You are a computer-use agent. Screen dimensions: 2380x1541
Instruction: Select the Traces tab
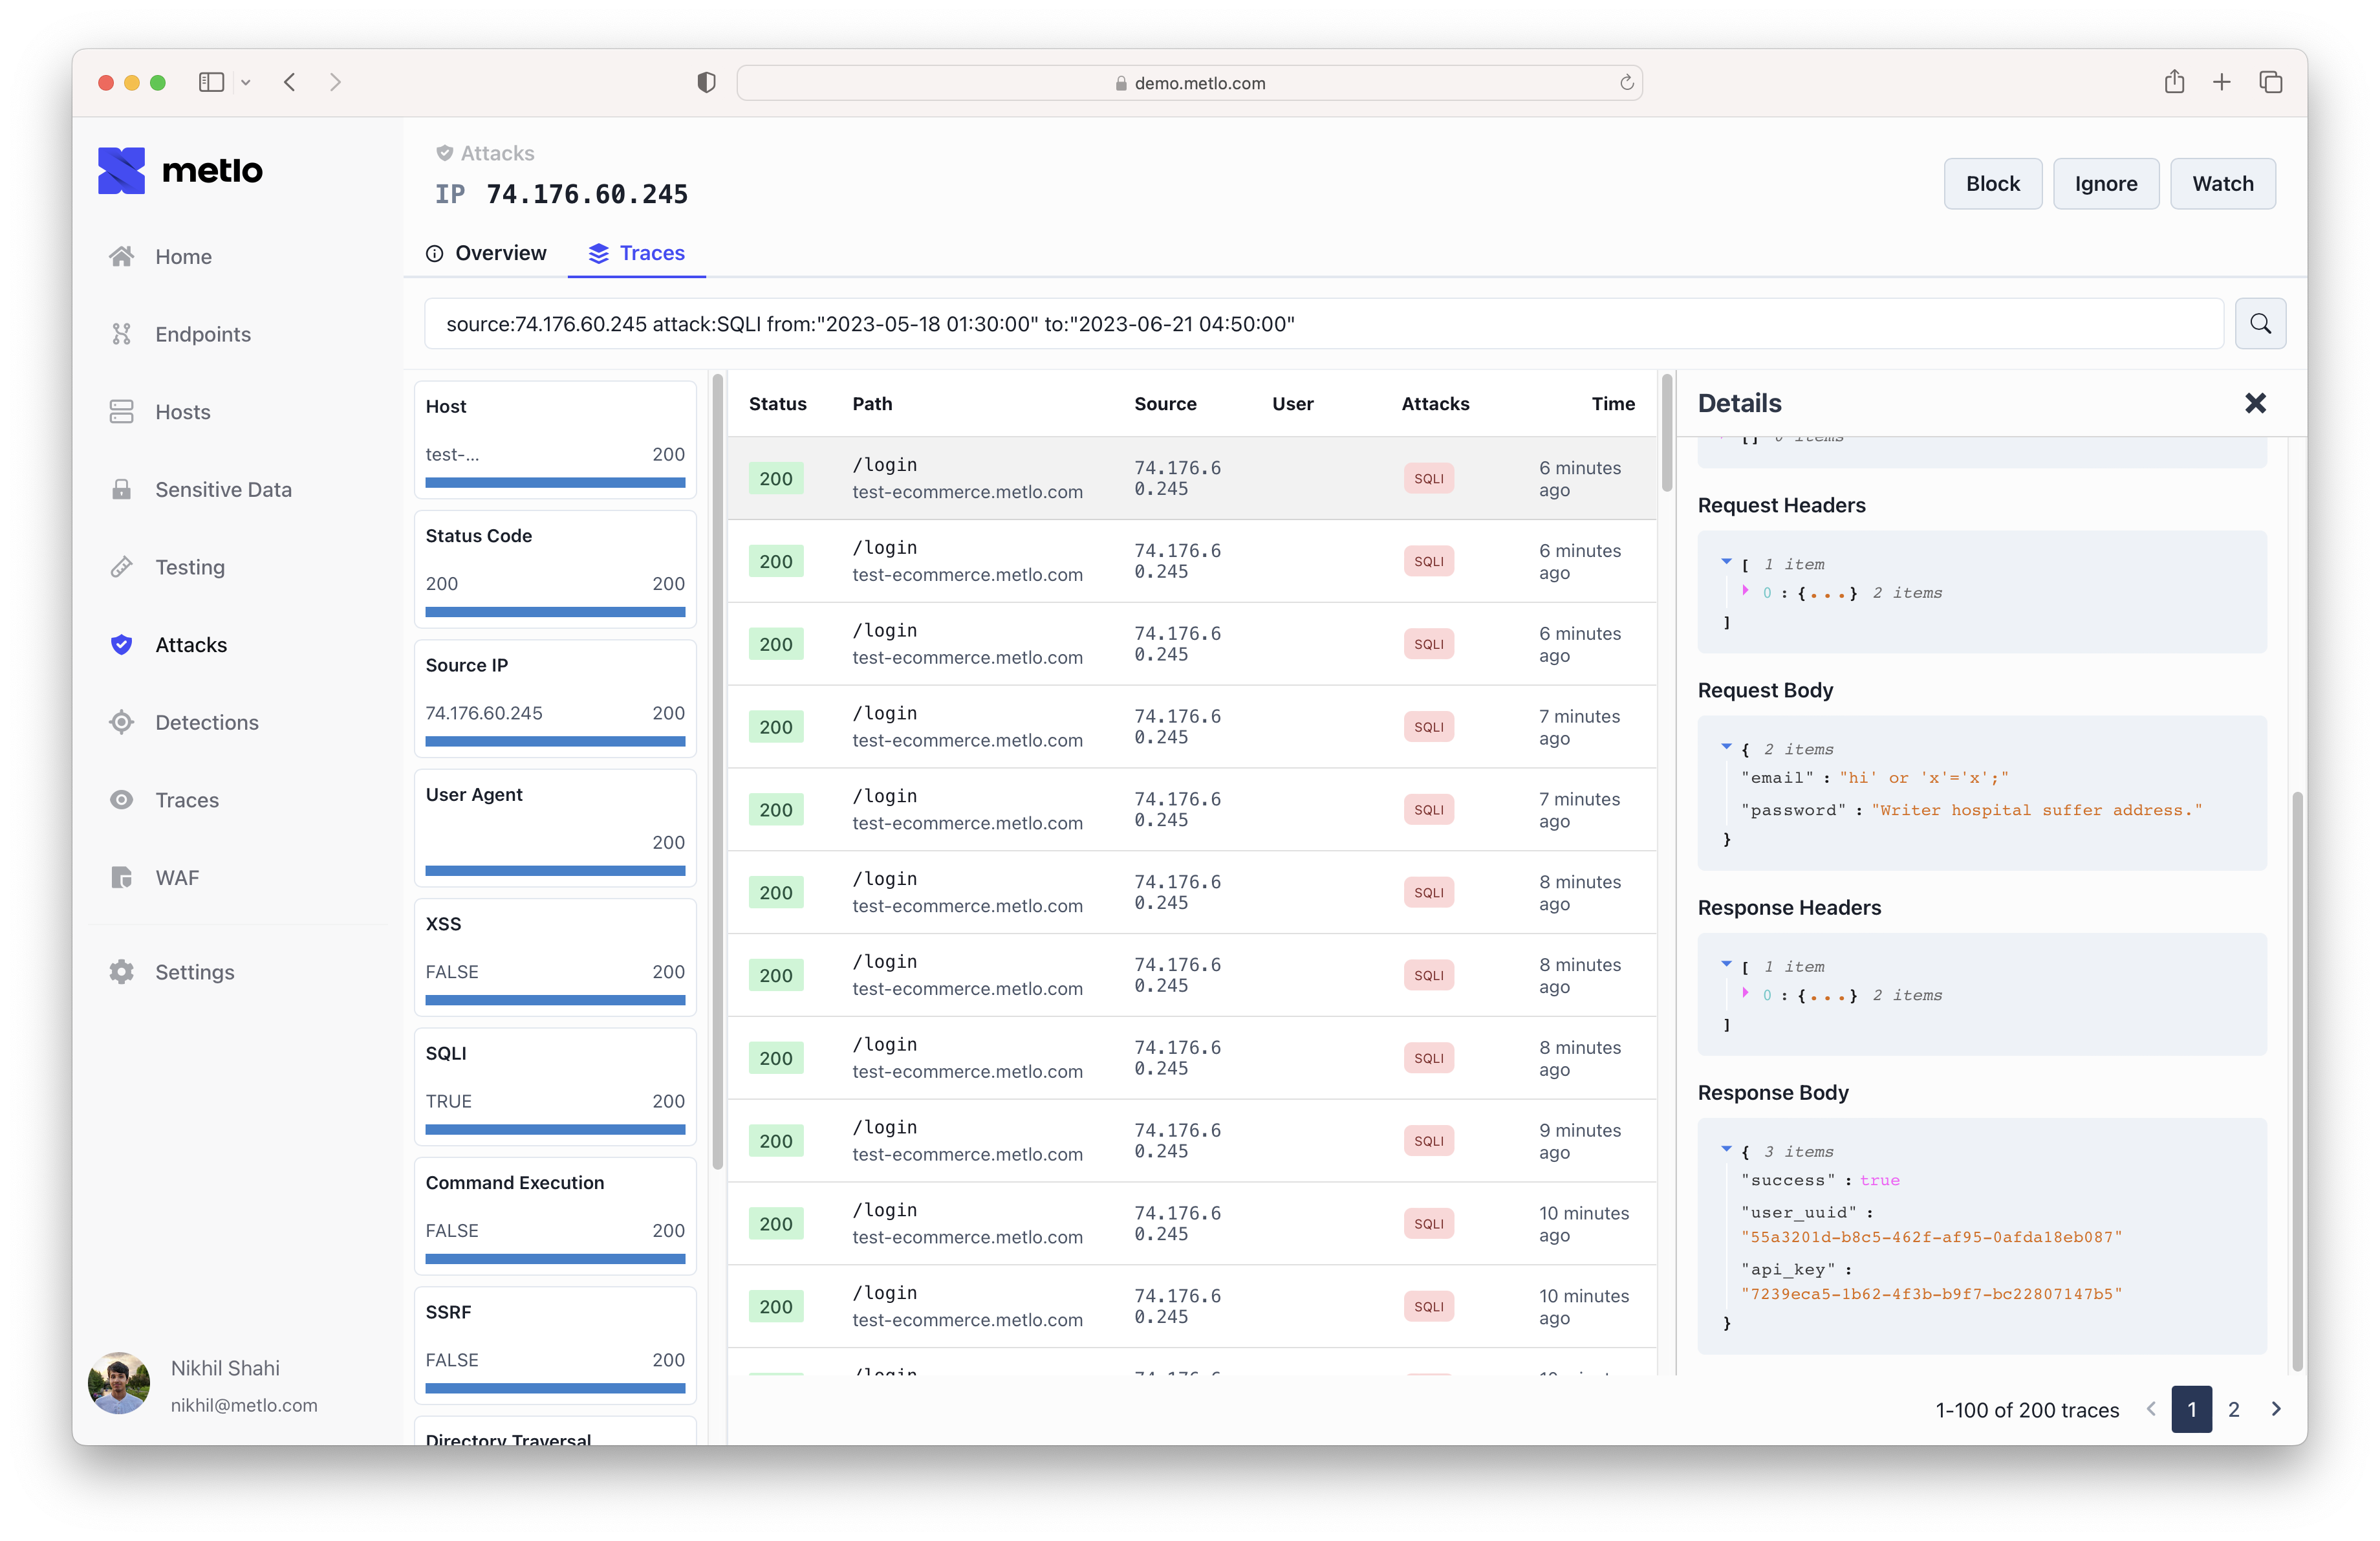click(x=637, y=253)
